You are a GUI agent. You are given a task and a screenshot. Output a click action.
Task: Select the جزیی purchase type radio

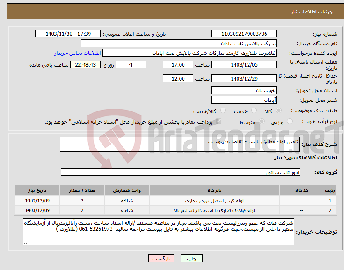(290, 121)
